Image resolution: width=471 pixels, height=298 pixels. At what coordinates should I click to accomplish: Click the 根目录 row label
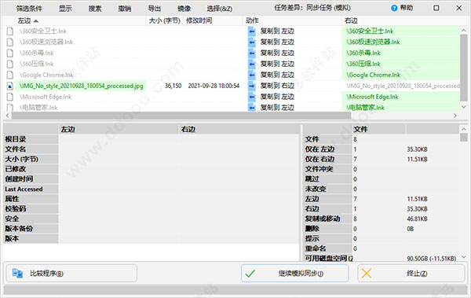(16, 139)
